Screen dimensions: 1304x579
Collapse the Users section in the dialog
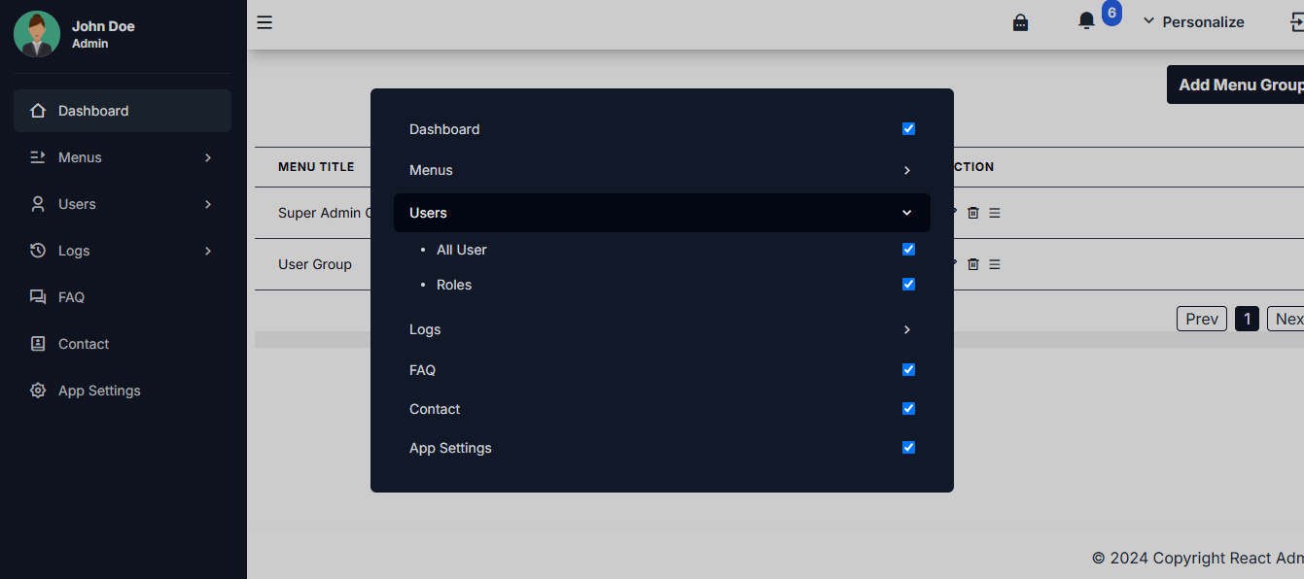tap(906, 212)
